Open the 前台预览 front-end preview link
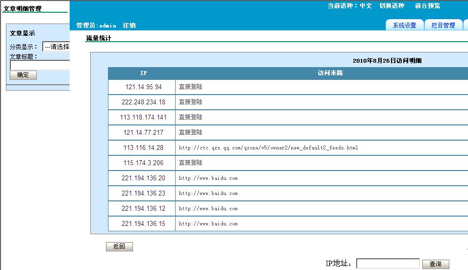This screenshot has height=270, width=468. (427, 6)
